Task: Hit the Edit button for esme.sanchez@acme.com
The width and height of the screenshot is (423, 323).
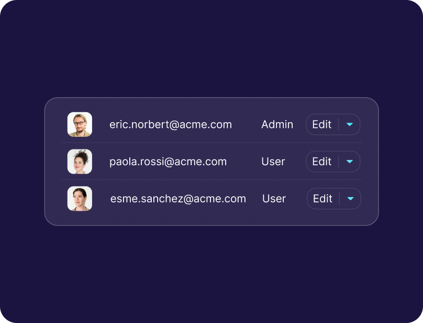Action: pyautogui.click(x=322, y=199)
